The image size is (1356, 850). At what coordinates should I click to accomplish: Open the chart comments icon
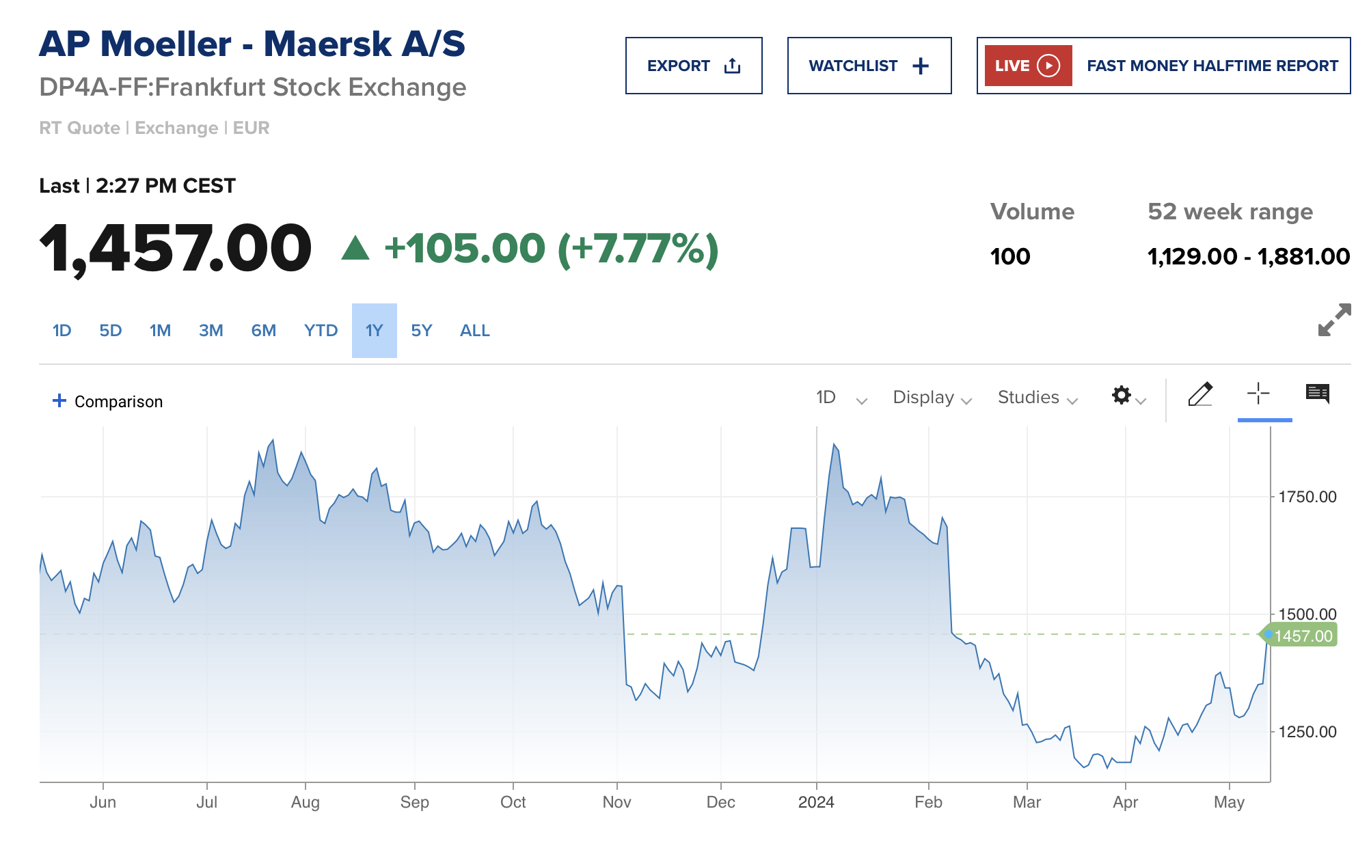[1317, 394]
